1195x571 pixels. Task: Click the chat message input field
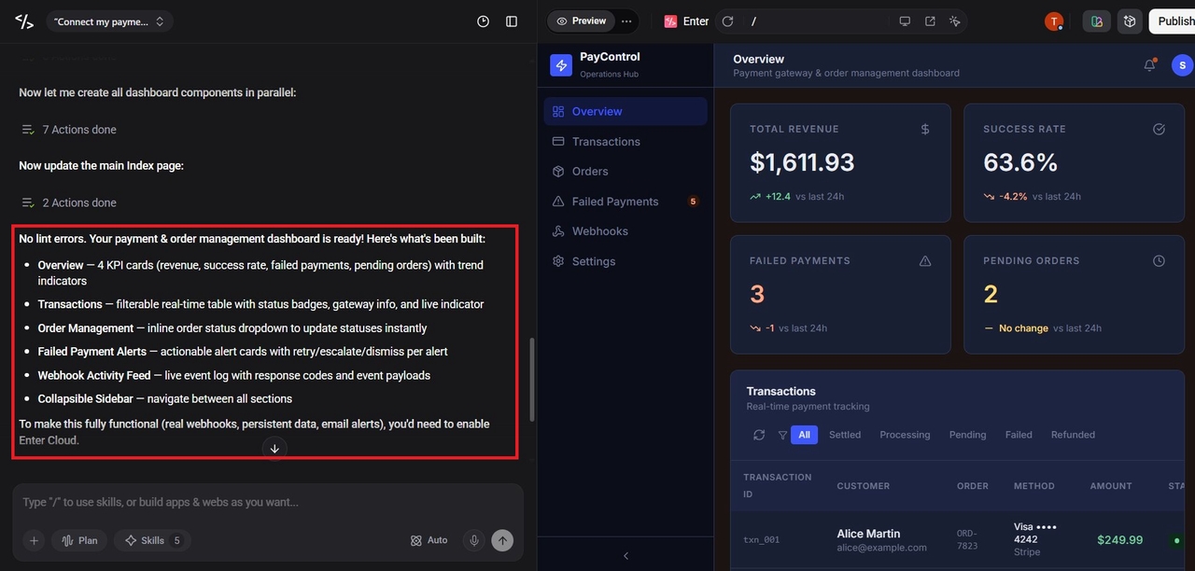tap(268, 503)
